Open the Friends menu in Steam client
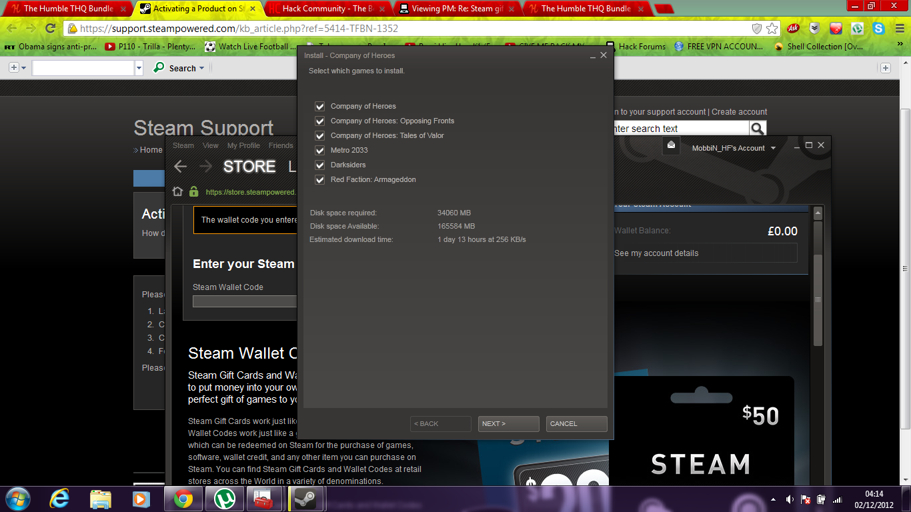911x512 pixels. (281, 145)
